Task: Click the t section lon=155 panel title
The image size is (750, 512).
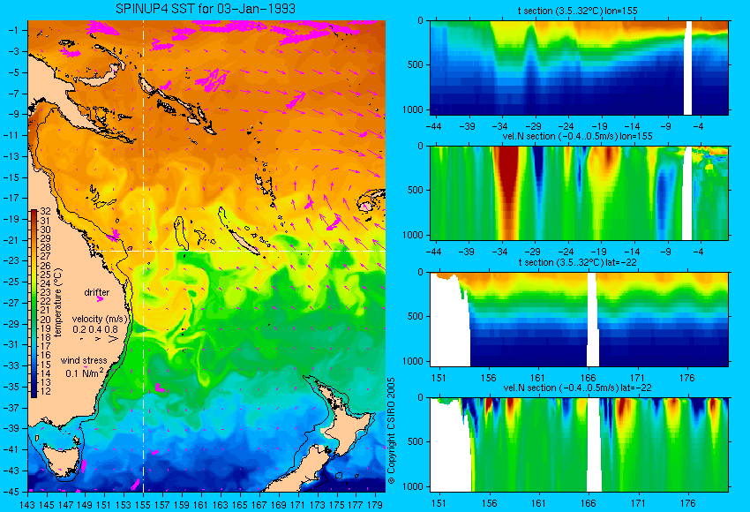Action: [577, 11]
